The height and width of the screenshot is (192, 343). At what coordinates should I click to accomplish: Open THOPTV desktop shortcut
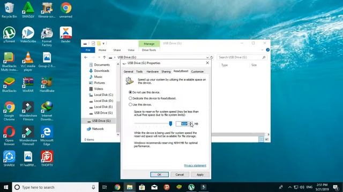point(47,159)
